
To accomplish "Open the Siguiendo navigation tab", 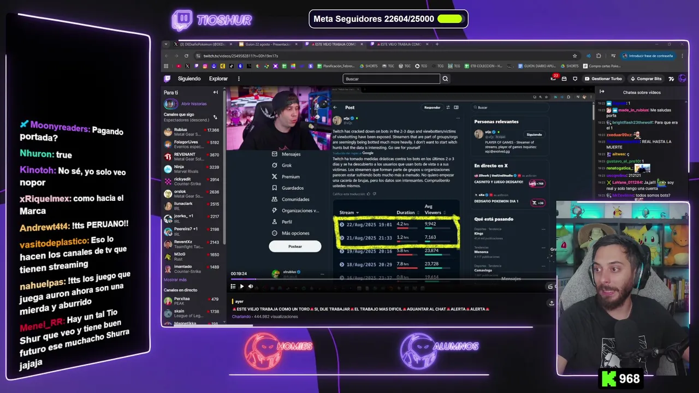I will click(x=189, y=79).
